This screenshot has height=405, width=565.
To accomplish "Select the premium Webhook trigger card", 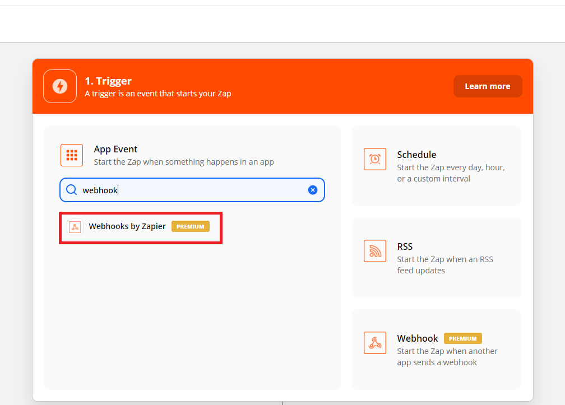I will pyautogui.click(x=437, y=349).
